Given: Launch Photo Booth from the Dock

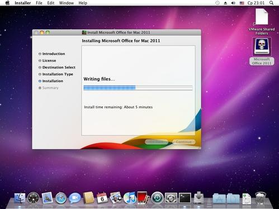Looking at the screenshot, I should [x=143, y=198].
